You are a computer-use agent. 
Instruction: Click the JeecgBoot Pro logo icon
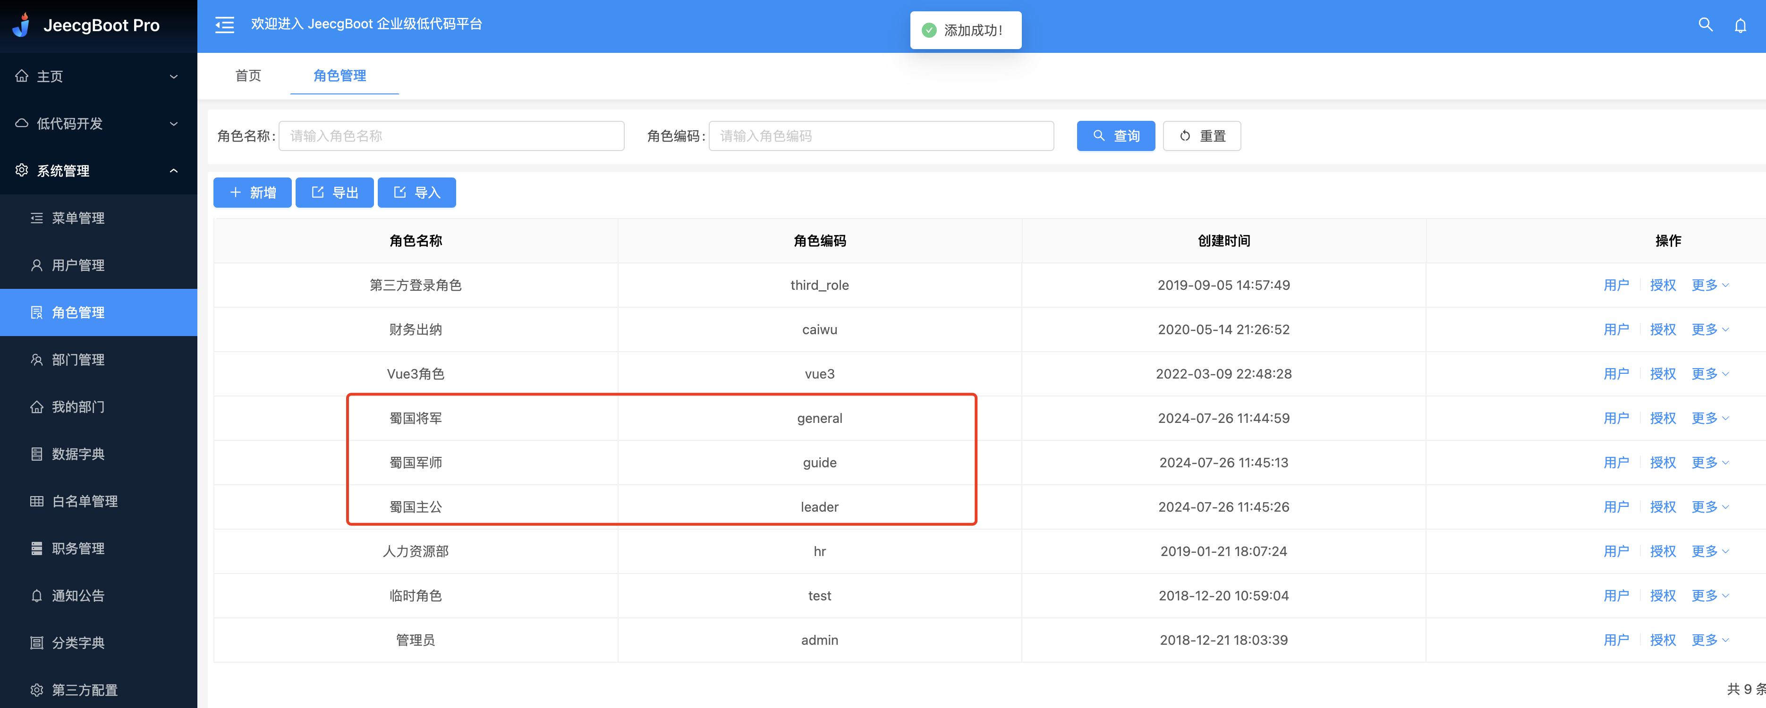(22, 25)
